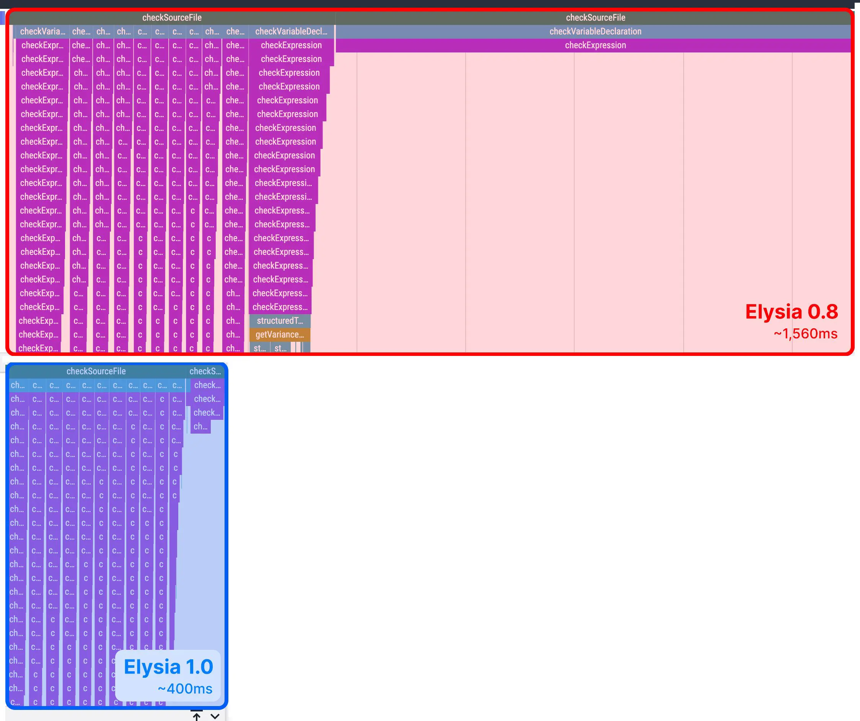Select the left checkSourceFile frame in Elysia 0.8
Viewport: 860px width, 721px height.
click(172, 18)
